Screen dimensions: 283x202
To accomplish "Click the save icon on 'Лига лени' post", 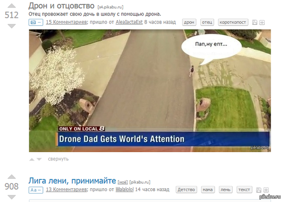I will tap(258, 190).
